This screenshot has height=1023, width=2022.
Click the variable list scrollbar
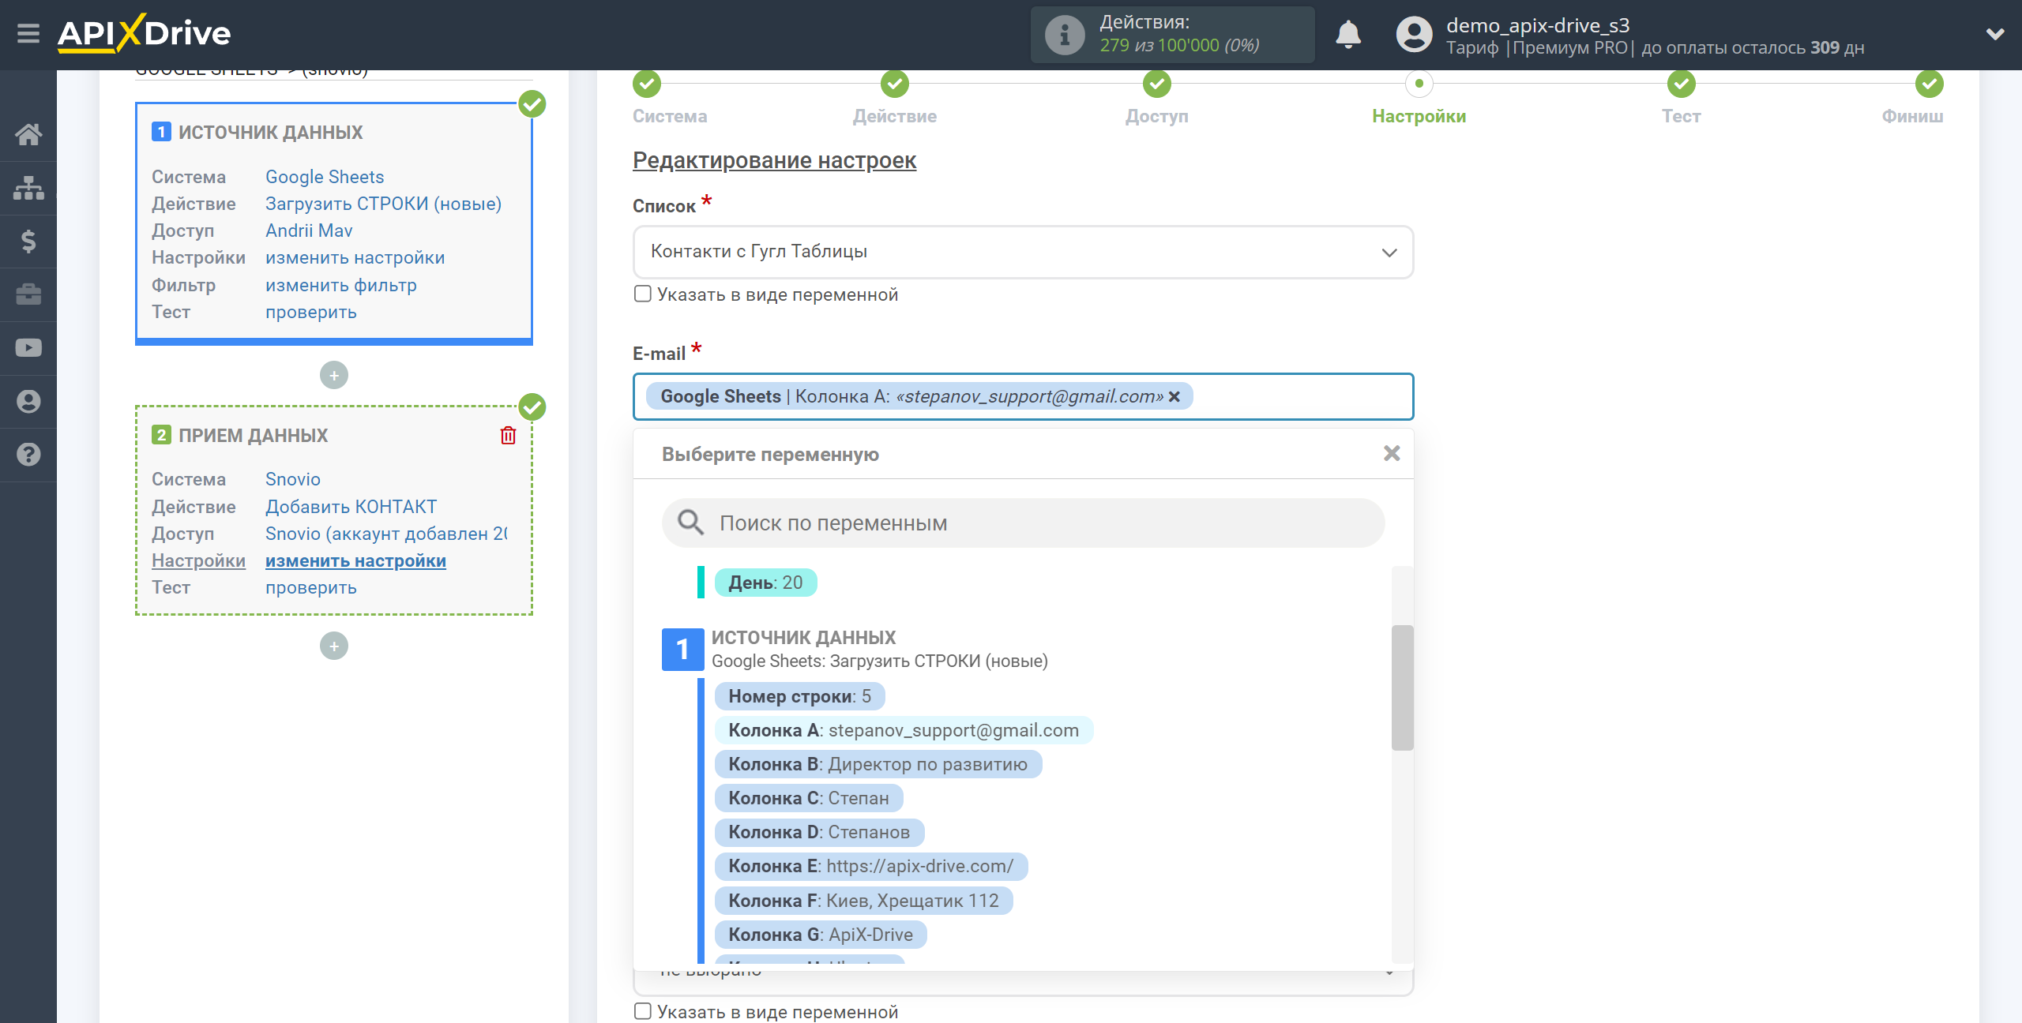1402,688
